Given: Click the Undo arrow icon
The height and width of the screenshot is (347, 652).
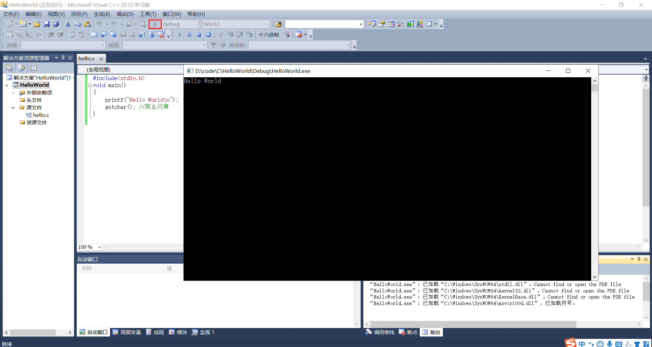Looking at the screenshot, I should click(x=99, y=24).
